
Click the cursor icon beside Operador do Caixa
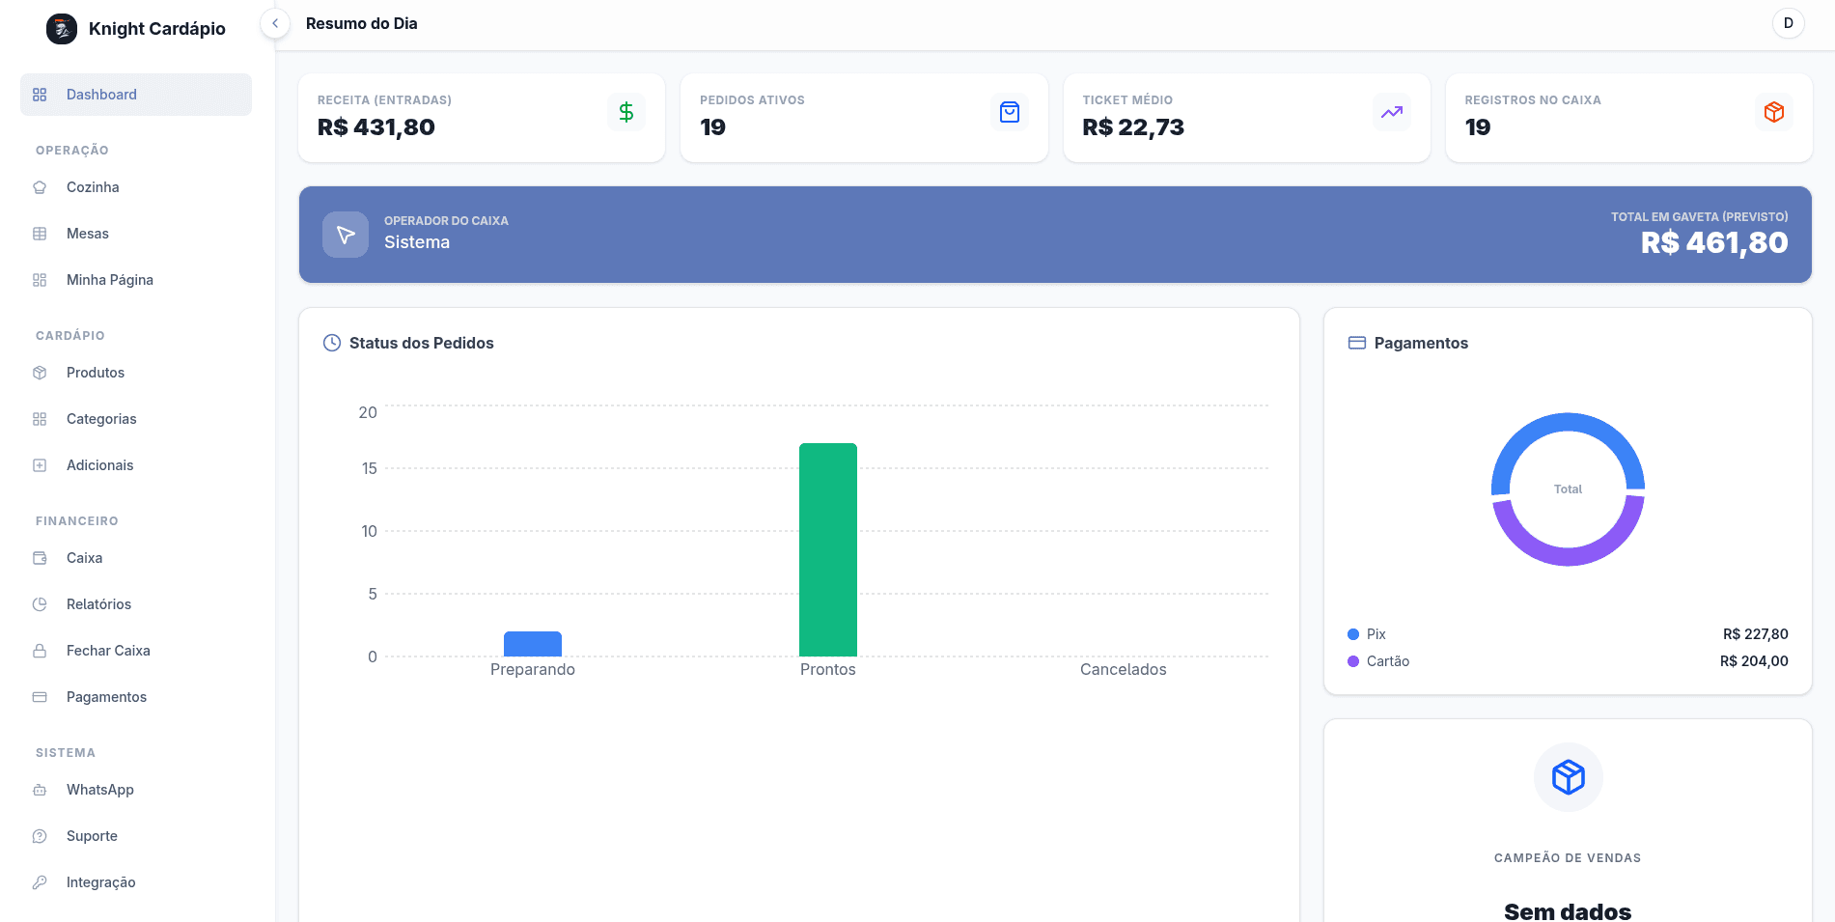(x=346, y=235)
